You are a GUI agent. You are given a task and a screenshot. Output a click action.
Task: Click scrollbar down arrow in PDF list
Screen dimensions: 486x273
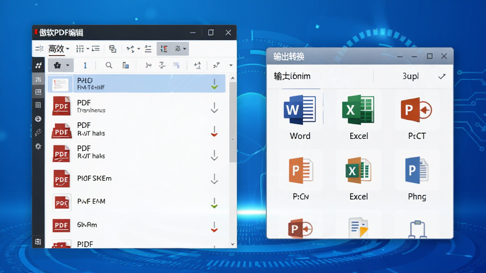click(233, 244)
